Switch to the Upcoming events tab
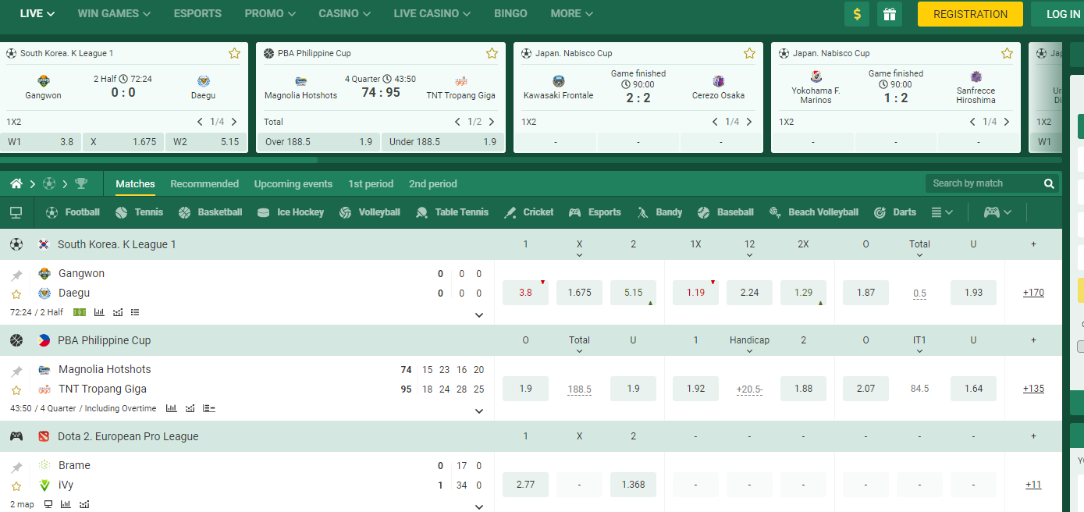This screenshot has height=512, width=1084. (293, 184)
